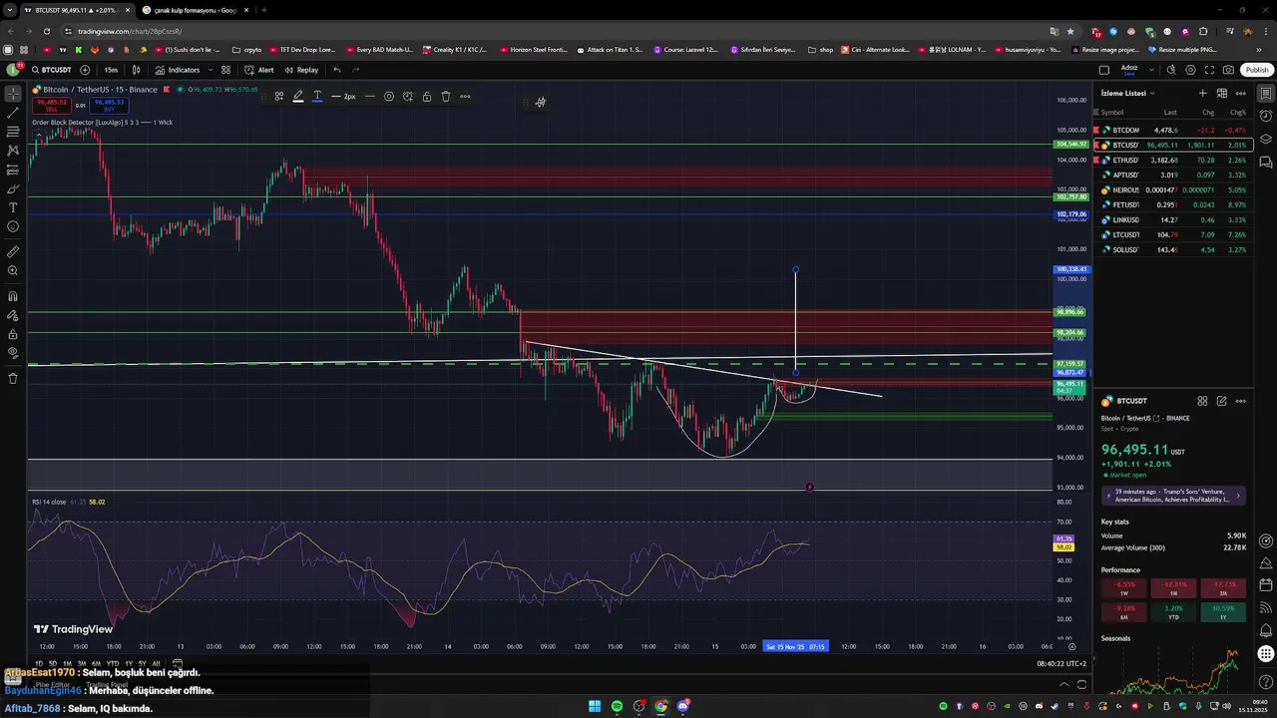Image resolution: width=1277 pixels, height=718 pixels.
Task: Expand the indicators favorites dropdown arrow
Action: point(211,70)
